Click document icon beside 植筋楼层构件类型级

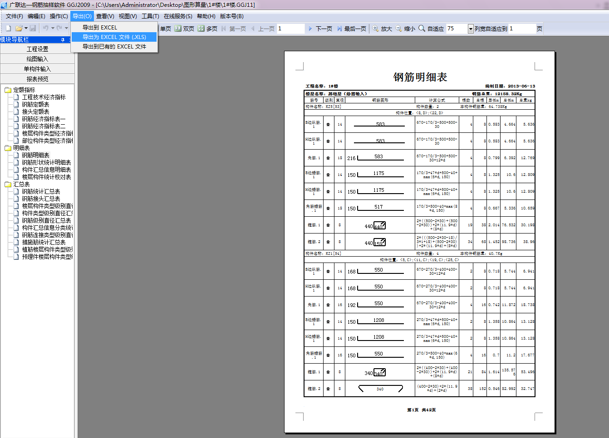tap(16, 249)
